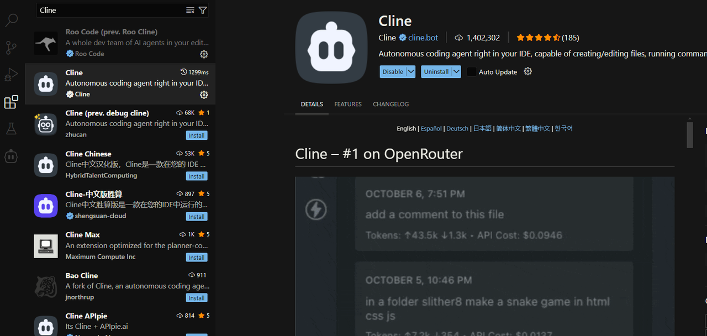Click the Cline demo screenshot in README
This screenshot has height=336, width=707.
(x=485, y=256)
